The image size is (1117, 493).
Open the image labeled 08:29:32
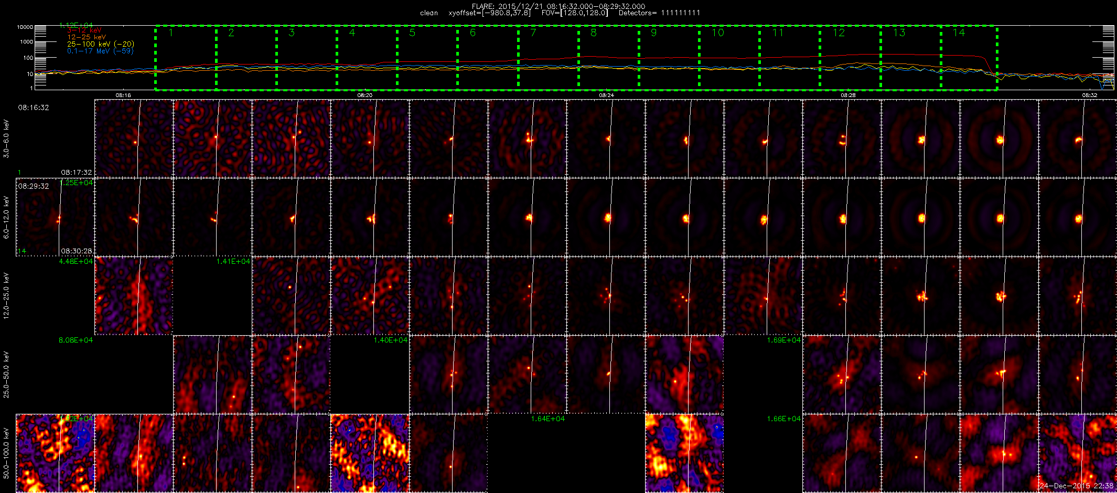click(x=55, y=217)
